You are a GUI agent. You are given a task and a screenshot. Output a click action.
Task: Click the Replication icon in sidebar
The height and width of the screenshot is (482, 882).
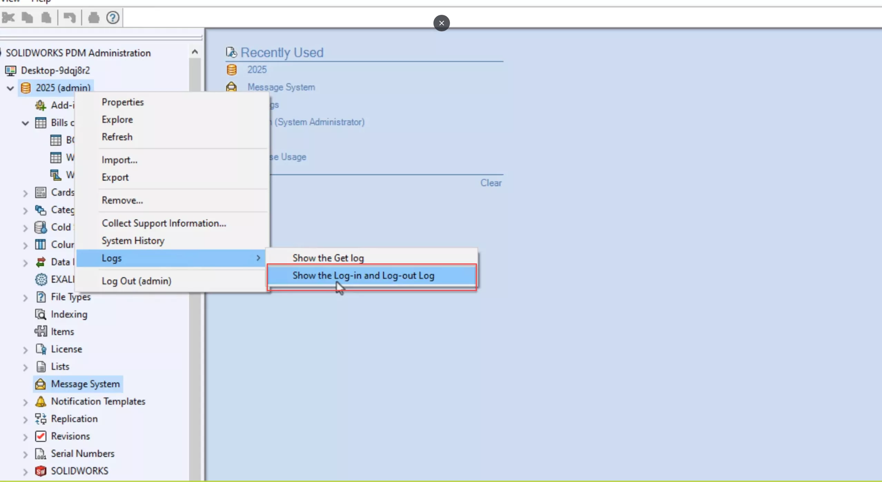tap(40, 419)
